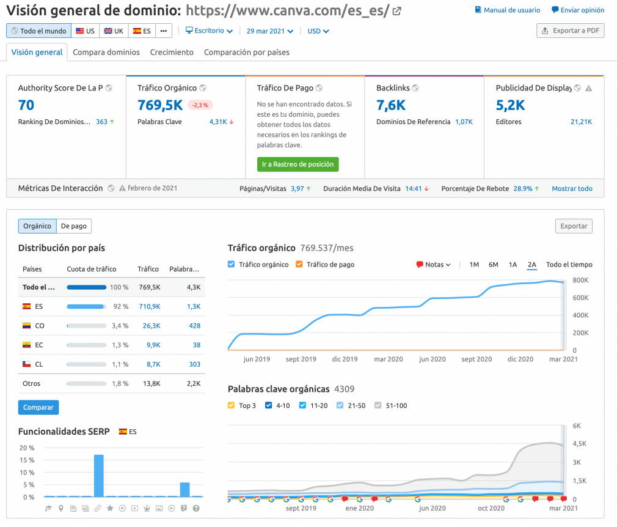Toggle the 21-50 positions checkbox
This screenshot has height=527, width=617.
[340, 405]
